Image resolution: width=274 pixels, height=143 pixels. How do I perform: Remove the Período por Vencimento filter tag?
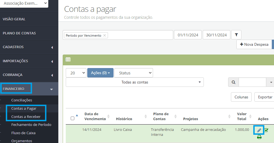tap(104, 35)
